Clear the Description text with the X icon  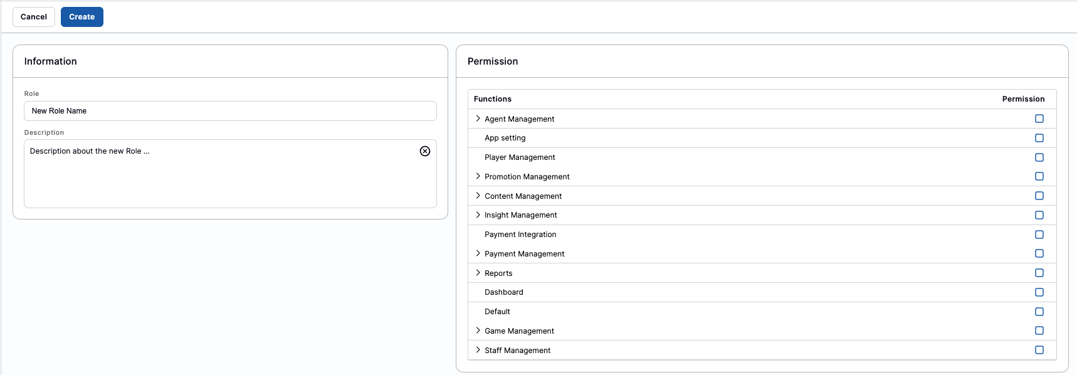click(425, 151)
